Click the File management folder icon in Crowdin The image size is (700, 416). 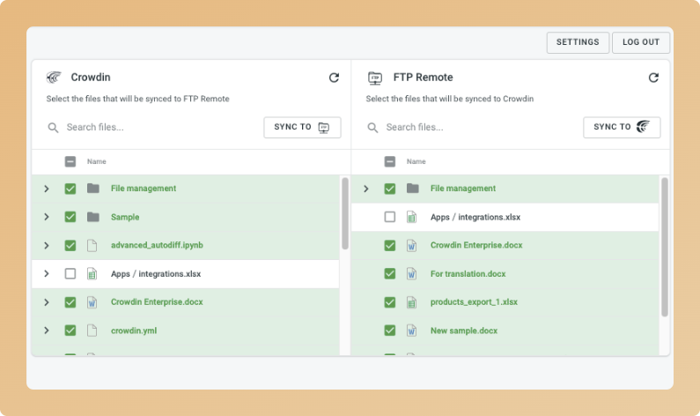[92, 188]
